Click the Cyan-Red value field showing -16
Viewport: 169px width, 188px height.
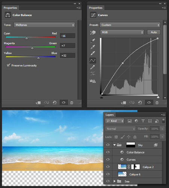pyautogui.click(x=68, y=36)
